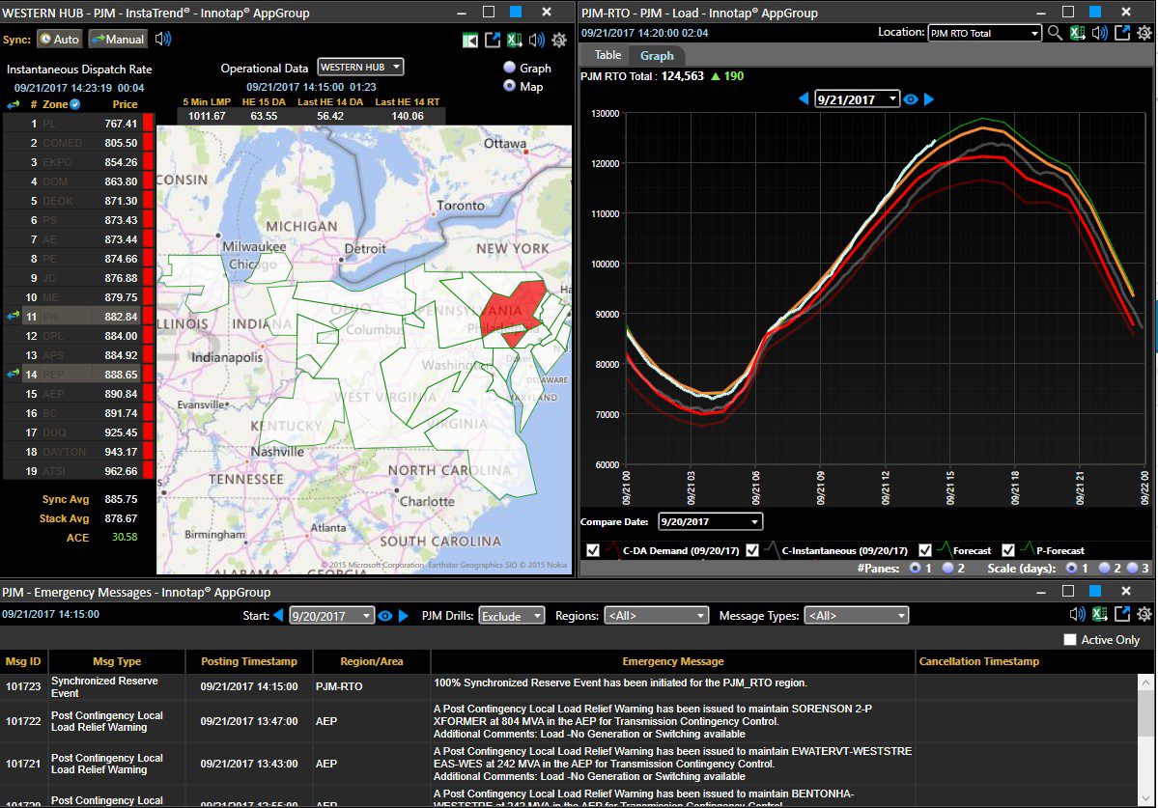Image resolution: width=1158 pixels, height=808 pixels.
Task: Export Emergency Messages to Excel
Action: click(1100, 615)
